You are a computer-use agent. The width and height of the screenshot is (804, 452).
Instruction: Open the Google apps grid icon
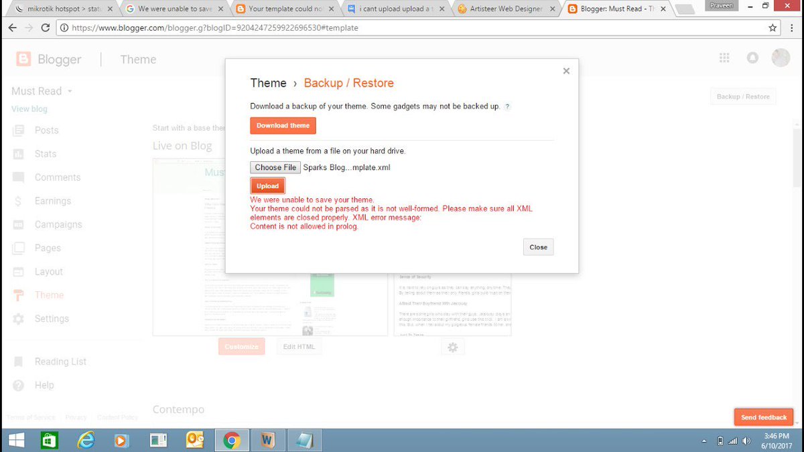[724, 58]
